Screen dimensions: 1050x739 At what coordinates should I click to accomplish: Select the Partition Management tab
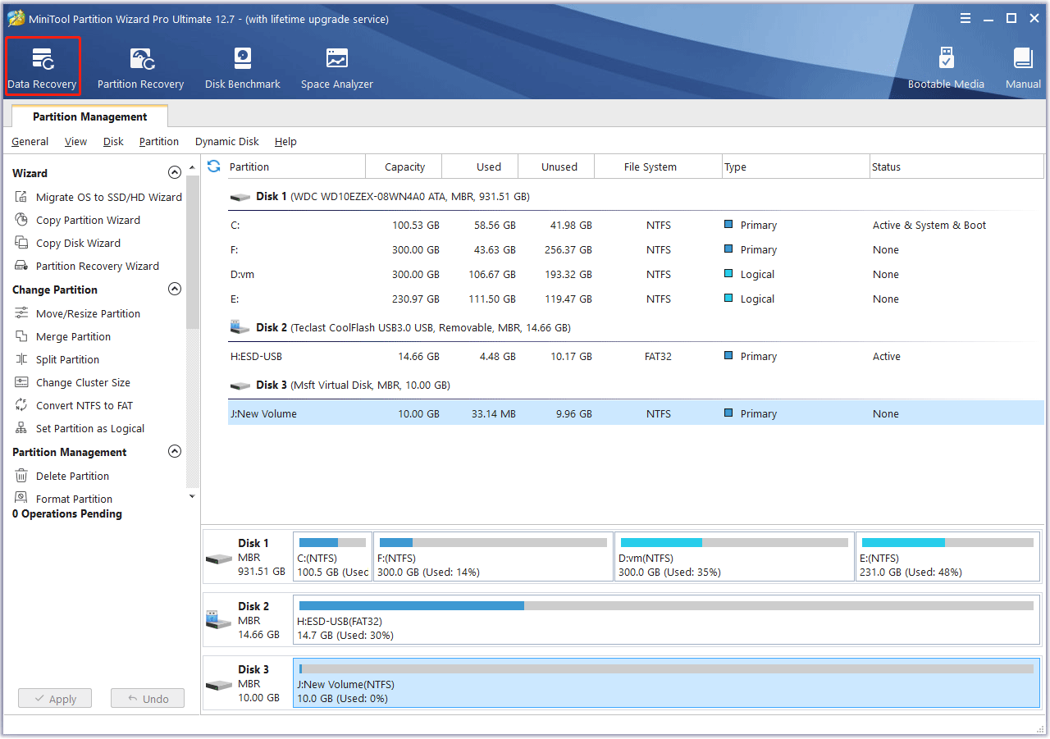tap(90, 116)
